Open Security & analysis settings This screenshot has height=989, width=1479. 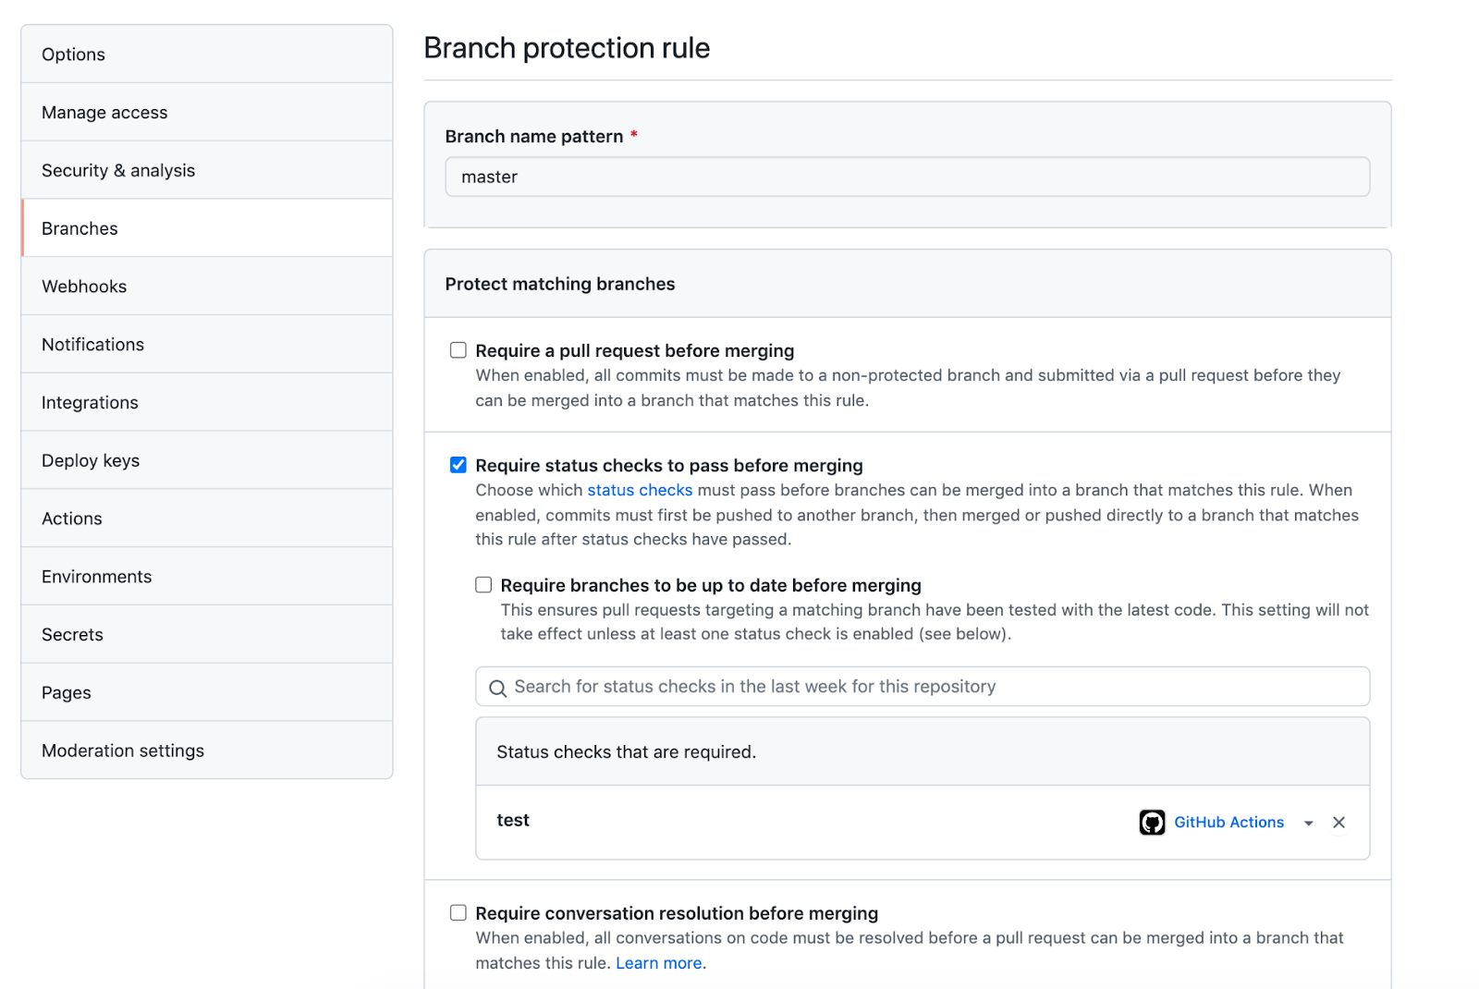[x=207, y=170]
